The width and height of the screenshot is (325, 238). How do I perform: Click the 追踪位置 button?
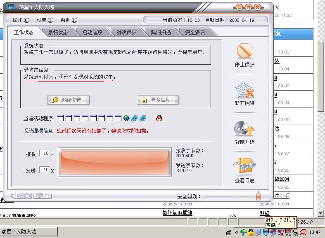69,100
